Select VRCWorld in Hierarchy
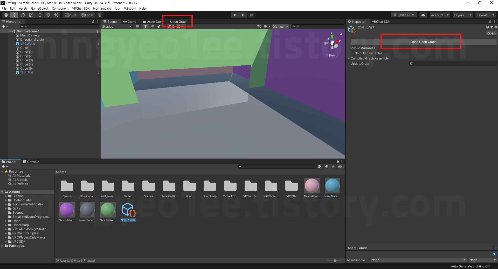Viewport: 498px width, 269px height. (27, 44)
